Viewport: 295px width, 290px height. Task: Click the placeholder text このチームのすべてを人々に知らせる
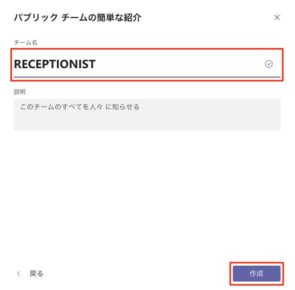point(80,106)
